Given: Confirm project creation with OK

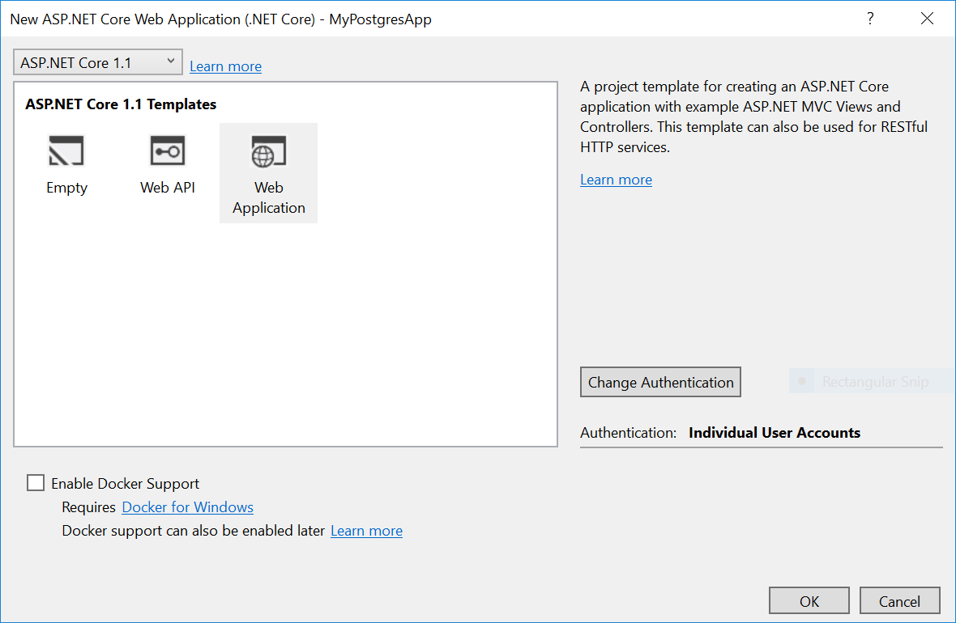Looking at the screenshot, I should coord(809,600).
